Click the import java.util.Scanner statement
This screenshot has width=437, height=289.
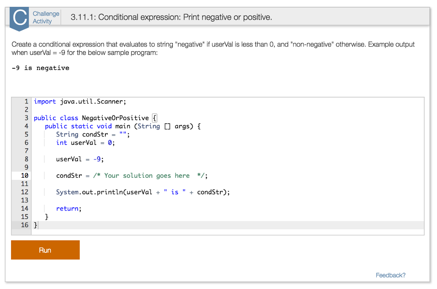81,101
